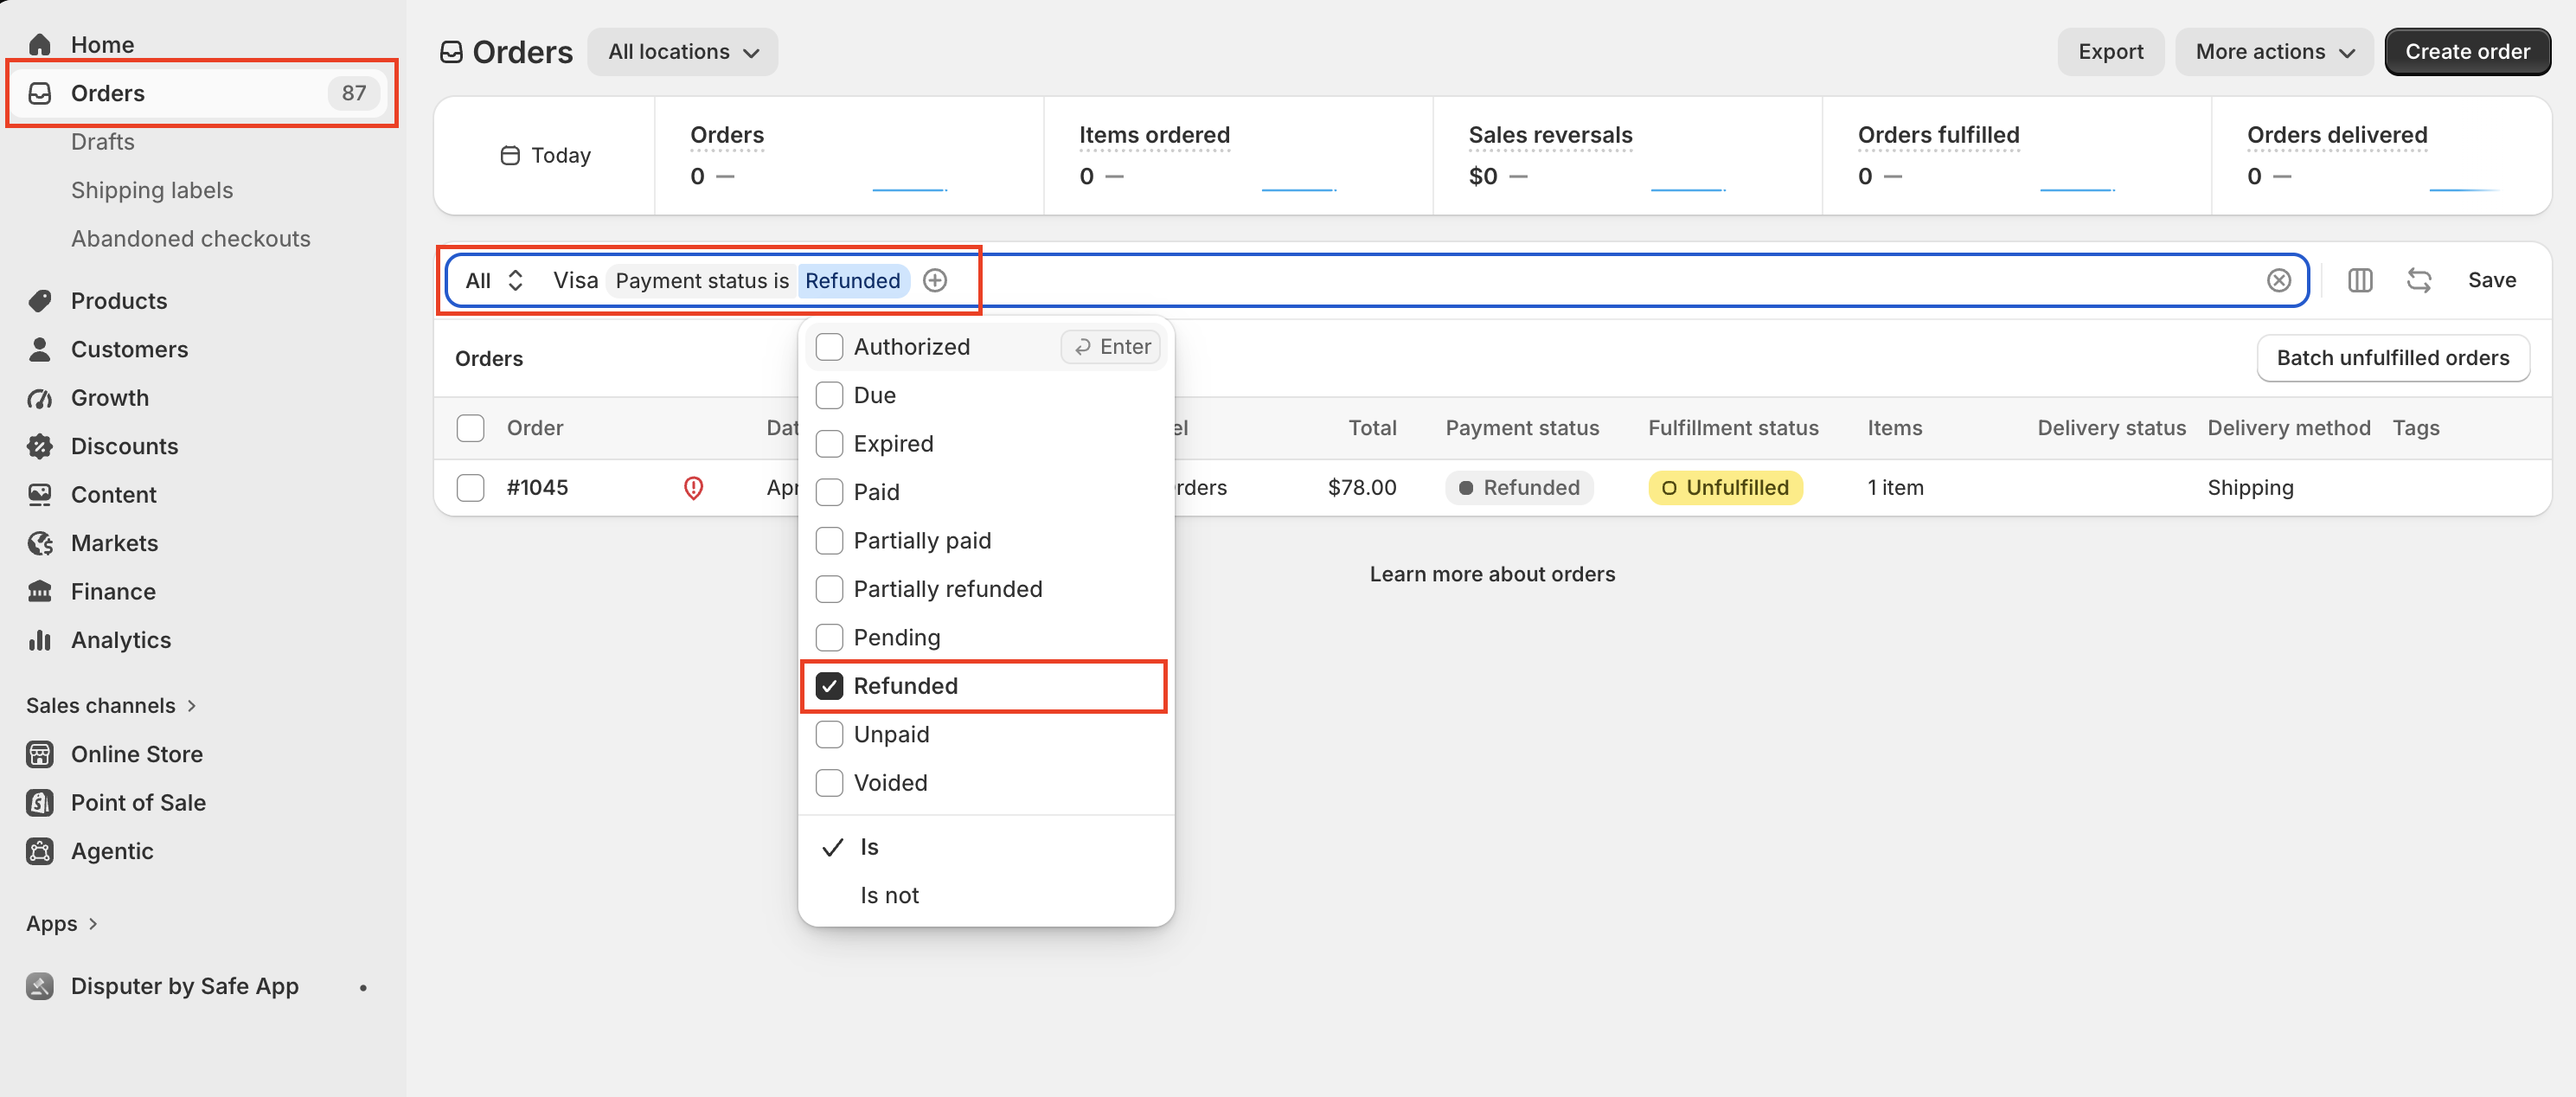Click the Point of Sale bag icon

coord(40,803)
